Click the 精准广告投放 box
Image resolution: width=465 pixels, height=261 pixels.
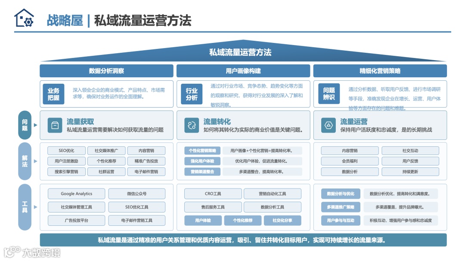pyautogui.click(x=146, y=161)
